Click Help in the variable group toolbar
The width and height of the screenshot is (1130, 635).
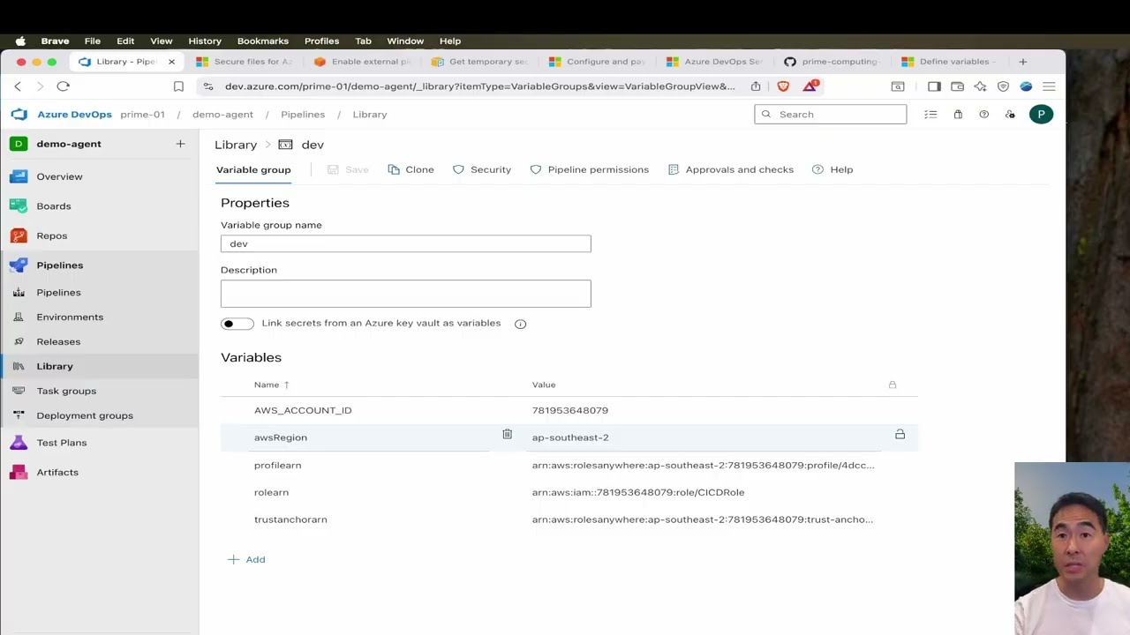coord(832,169)
